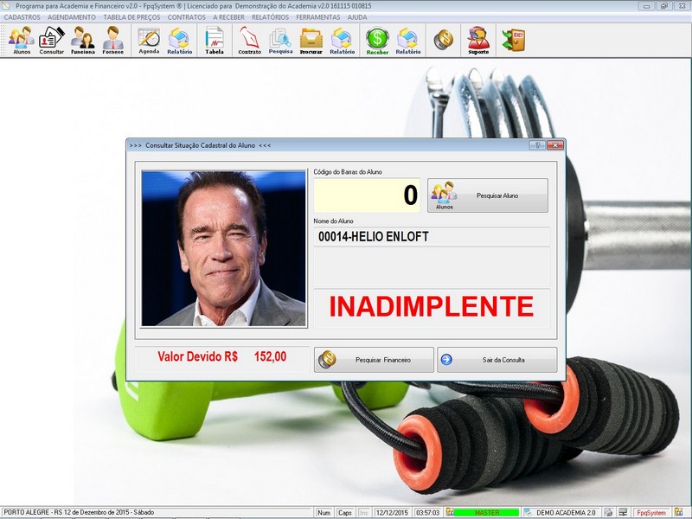
Task: Close the Consultar Situação Cadastral dialog
Action: tap(555, 145)
